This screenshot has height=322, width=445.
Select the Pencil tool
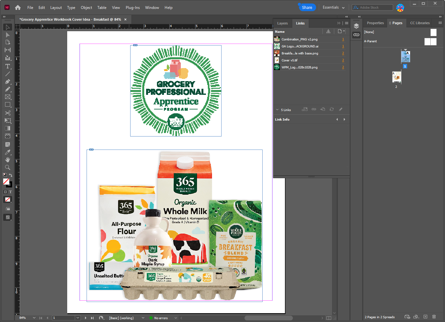8,89
